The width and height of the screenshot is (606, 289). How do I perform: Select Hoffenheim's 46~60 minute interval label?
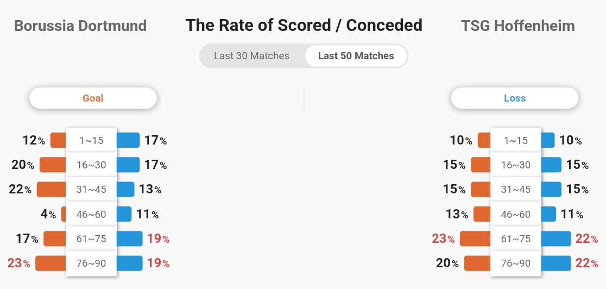pyautogui.click(x=516, y=214)
